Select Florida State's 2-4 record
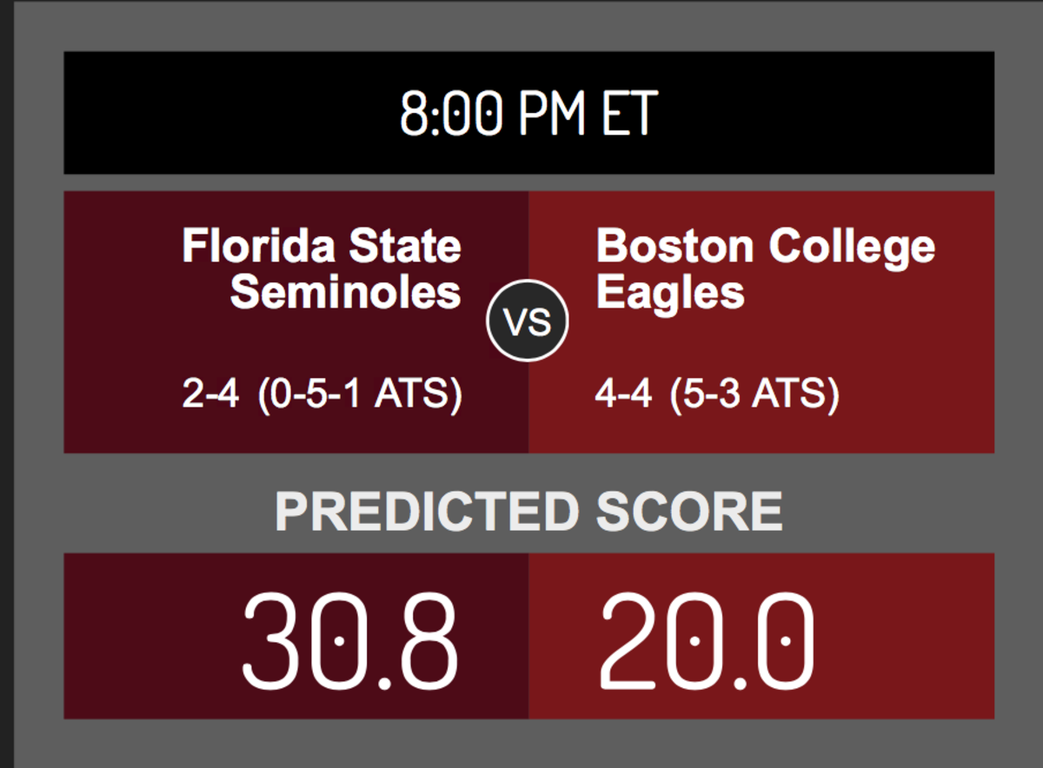The height and width of the screenshot is (768, 1043). pyautogui.click(x=210, y=396)
